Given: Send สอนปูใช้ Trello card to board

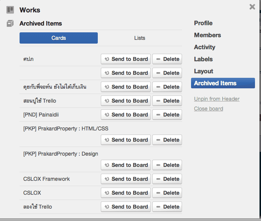Looking at the screenshot, I should (x=126, y=101).
